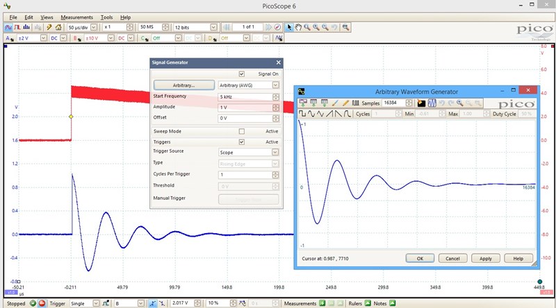Image resolution: width=556 pixels, height=308 pixels.
Task: Click Apply in Arbitrary Waveform Generator
Action: coord(485,259)
